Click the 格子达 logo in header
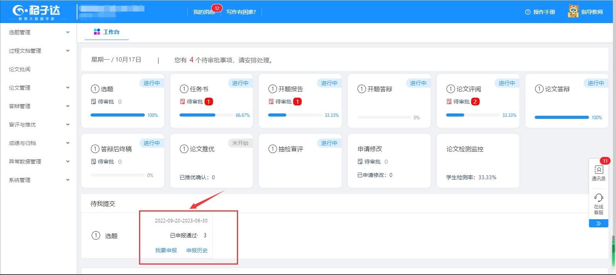 tap(37, 12)
